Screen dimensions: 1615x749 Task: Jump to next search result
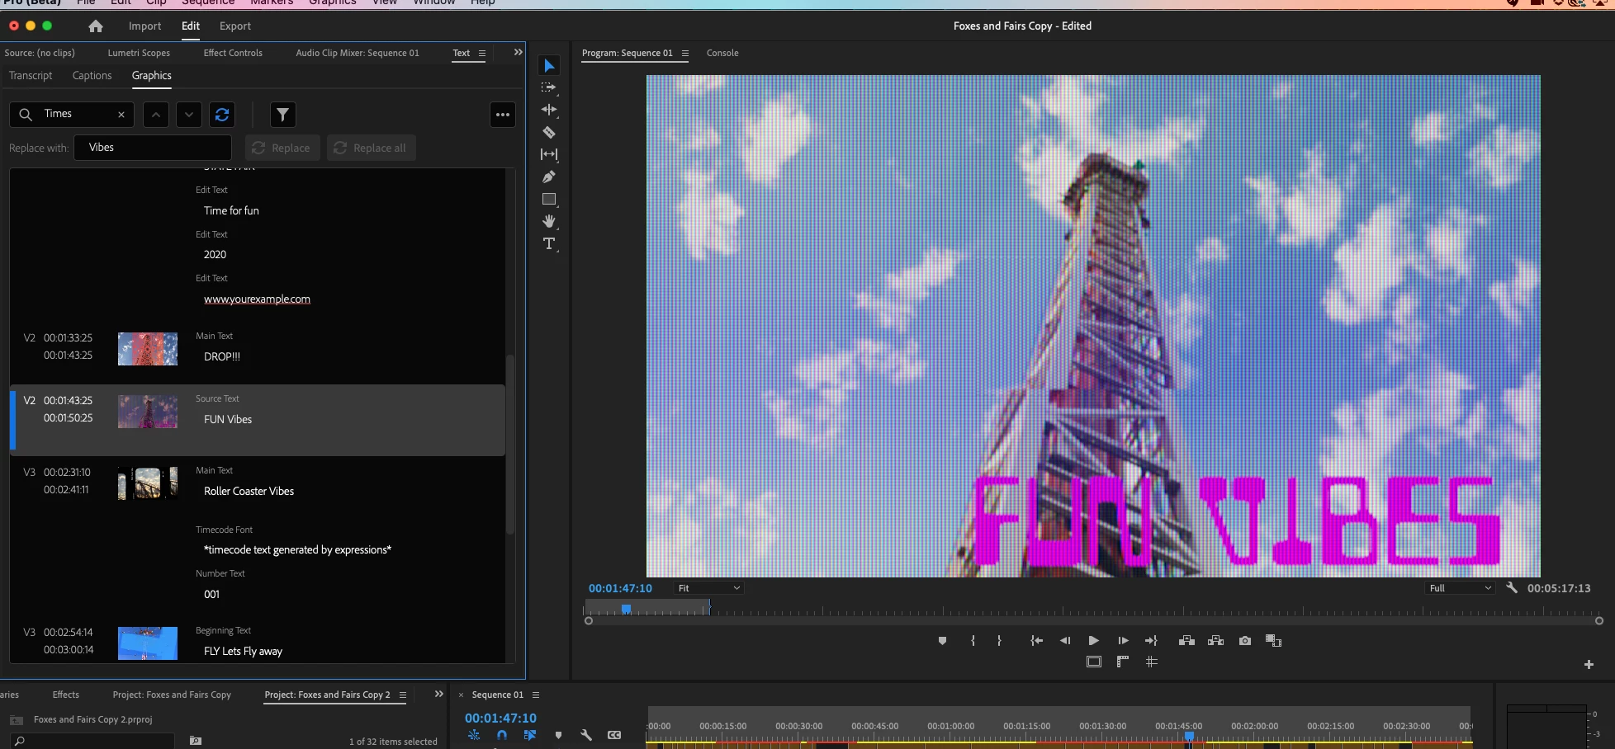pos(189,115)
